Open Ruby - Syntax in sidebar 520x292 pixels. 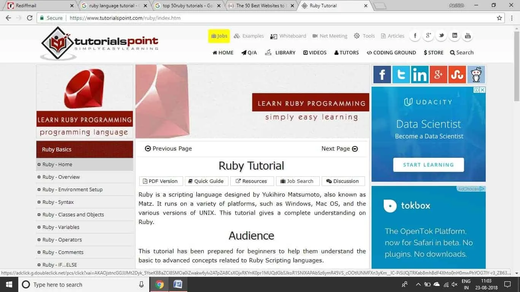click(85, 202)
